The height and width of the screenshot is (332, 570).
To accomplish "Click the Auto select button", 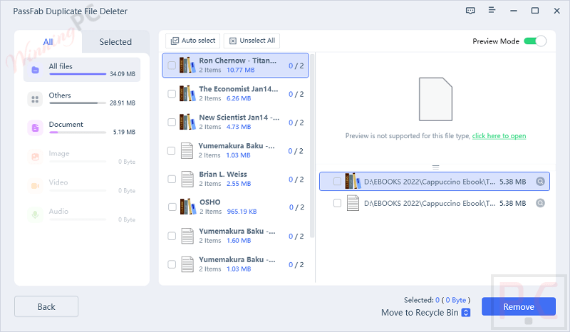I will [193, 41].
